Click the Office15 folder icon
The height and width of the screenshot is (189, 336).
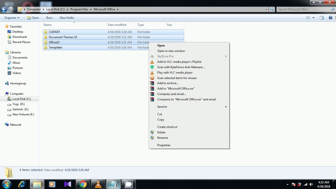pos(46,42)
